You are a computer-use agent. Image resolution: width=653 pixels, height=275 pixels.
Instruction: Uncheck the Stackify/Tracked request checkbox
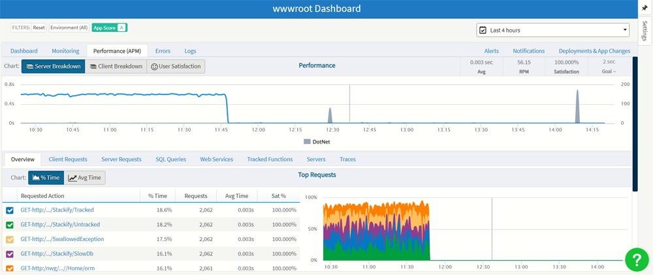coord(10,210)
